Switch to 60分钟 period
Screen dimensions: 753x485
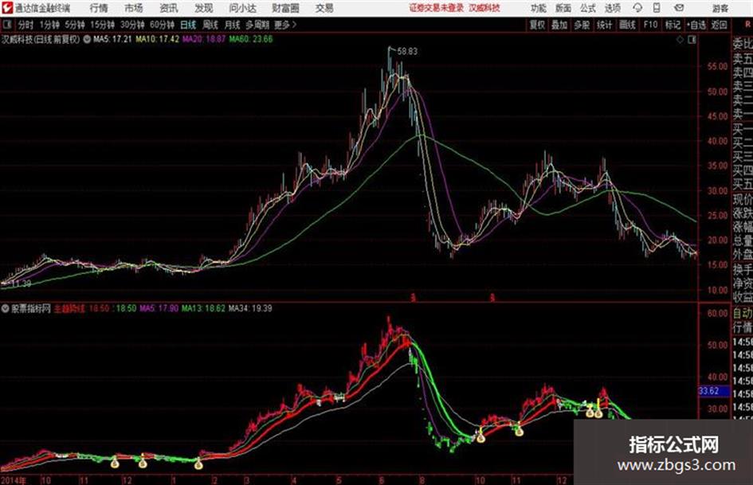pyautogui.click(x=162, y=25)
